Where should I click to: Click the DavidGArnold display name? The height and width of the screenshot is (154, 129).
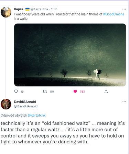click(25, 102)
